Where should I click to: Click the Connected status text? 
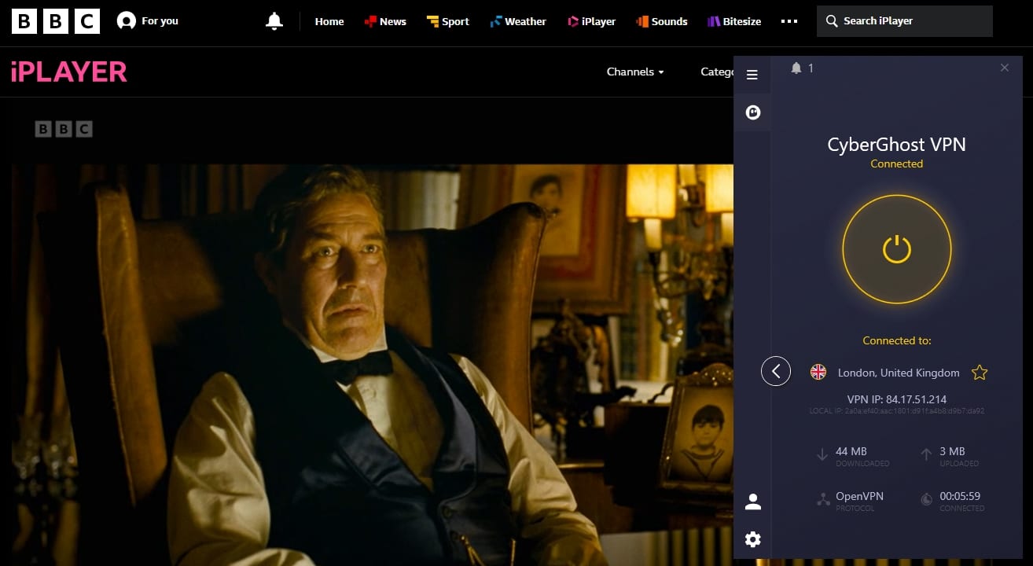pyautogui.click(x=897, y=164)
